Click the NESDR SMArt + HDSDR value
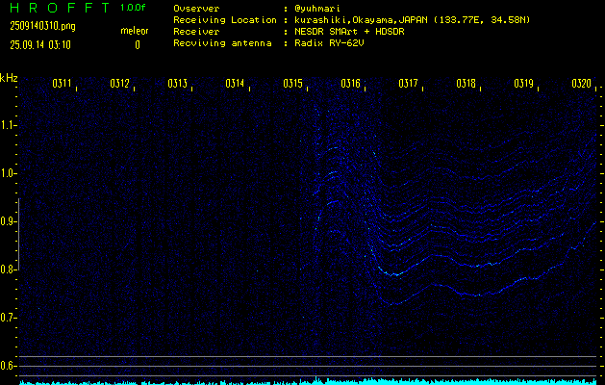The height and width of the screenshot is (385, 605). pos(349,32)
